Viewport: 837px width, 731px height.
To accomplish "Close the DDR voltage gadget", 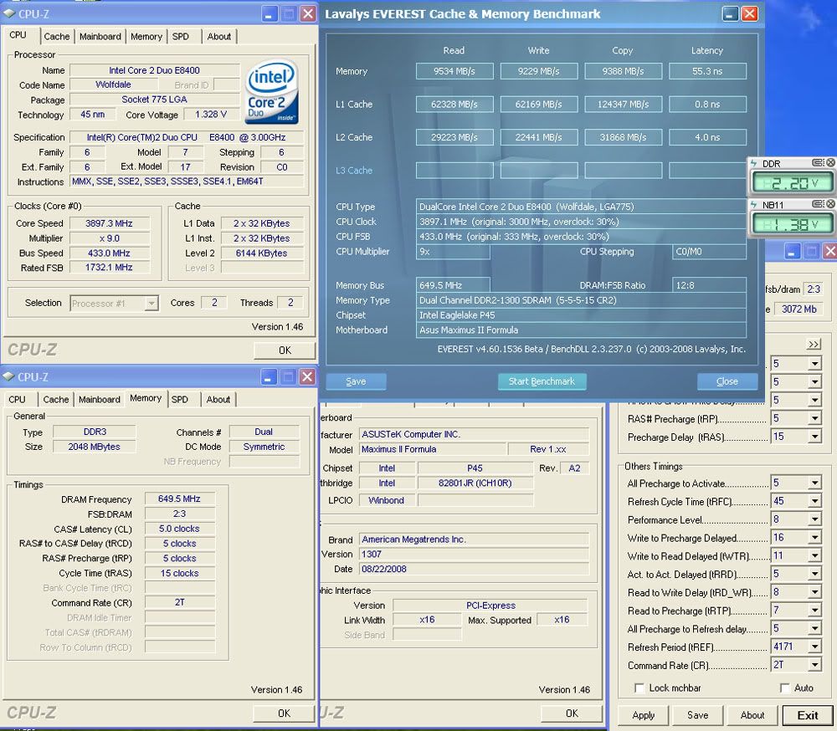I will [x=830, y=163].
